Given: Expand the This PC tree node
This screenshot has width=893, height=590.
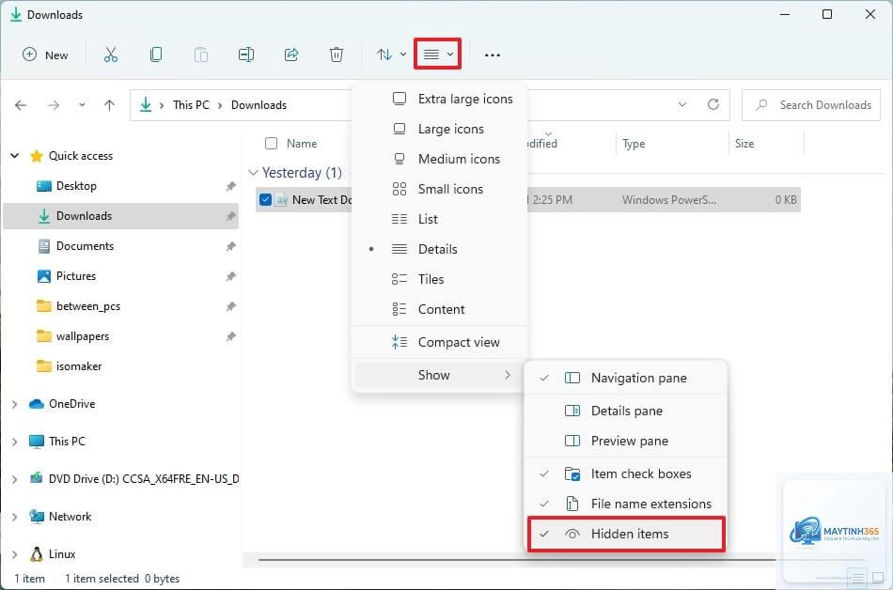Looking at the screenshot, I should point(15,442).
